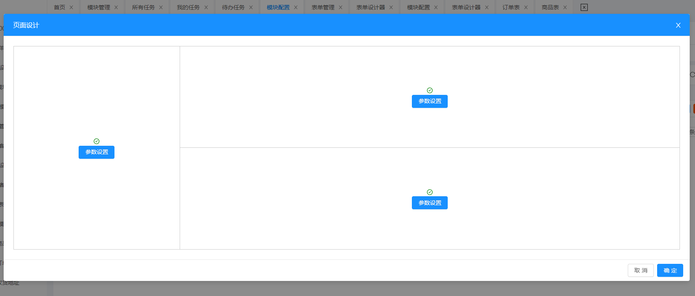Open 参数设置 in the left panel
This screenshot has height=296, width=695.
click(97, 152)
